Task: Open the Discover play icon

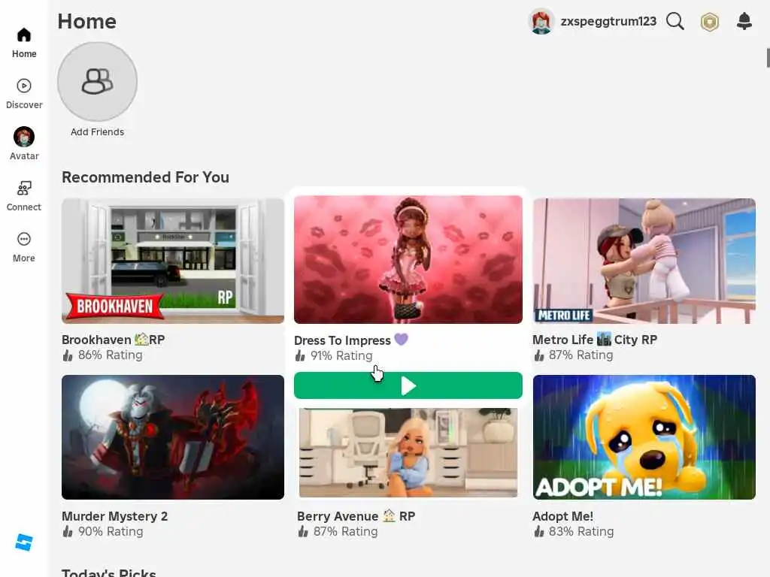Action: (x=23, y=86)
